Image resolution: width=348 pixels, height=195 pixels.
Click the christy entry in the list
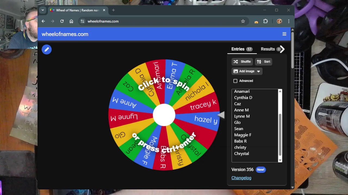[240, 147]
